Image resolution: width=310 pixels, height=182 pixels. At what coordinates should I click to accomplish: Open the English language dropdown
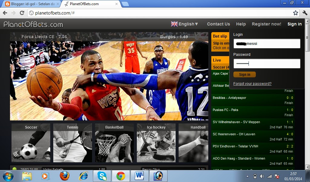(188, 24)
